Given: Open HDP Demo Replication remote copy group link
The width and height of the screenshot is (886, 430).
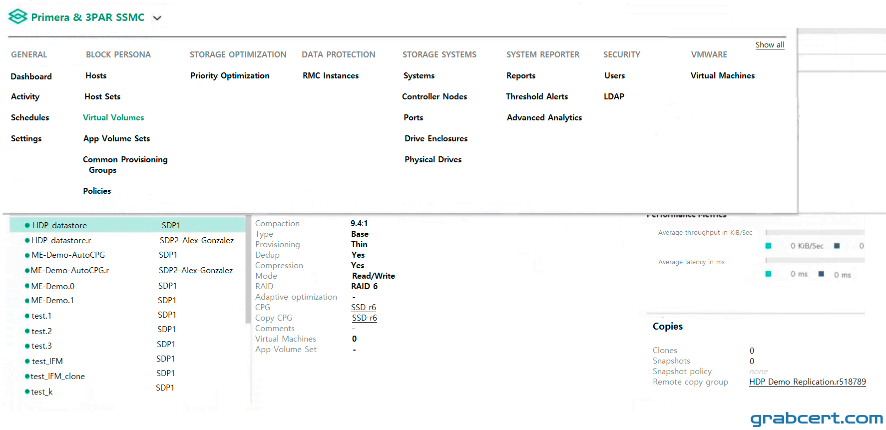Looking at the screenshot, I should pyautogui.click(x=808, y=382).
